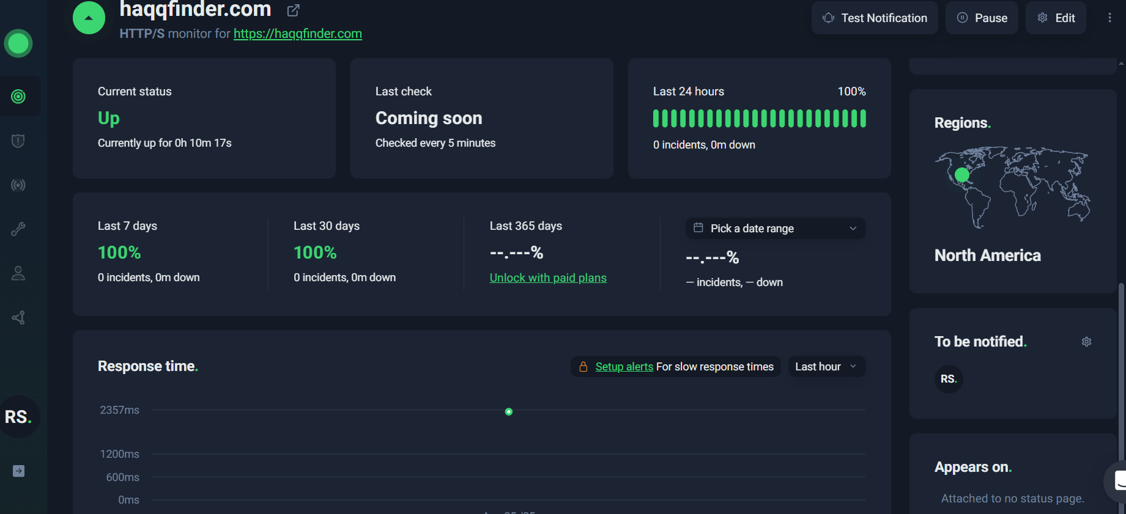Send a Test Notification
1126x514 pixels.
(875, 18)
